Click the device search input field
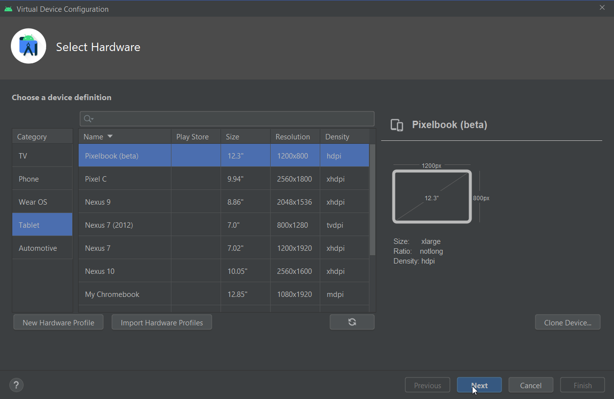The image size is (614, 399). coord(227,119)
